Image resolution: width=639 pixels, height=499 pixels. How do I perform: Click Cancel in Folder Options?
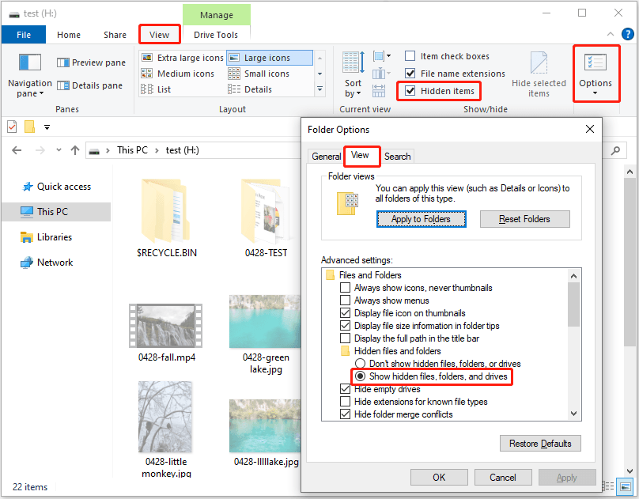pos(503,477)
